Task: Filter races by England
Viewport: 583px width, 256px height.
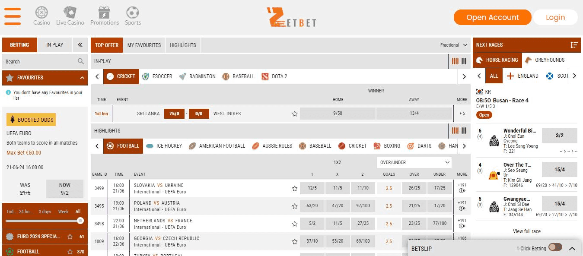Action: tap(523, 76)
